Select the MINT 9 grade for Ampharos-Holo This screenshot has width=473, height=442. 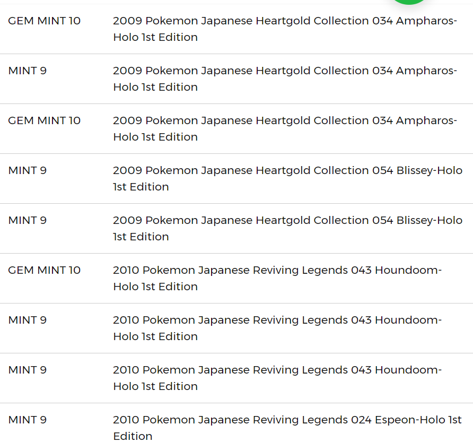click(x=28, y=71)
